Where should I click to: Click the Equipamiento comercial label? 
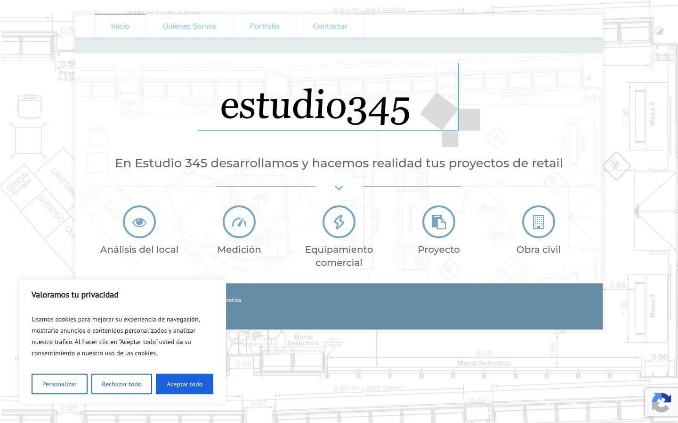coord(339,256)
